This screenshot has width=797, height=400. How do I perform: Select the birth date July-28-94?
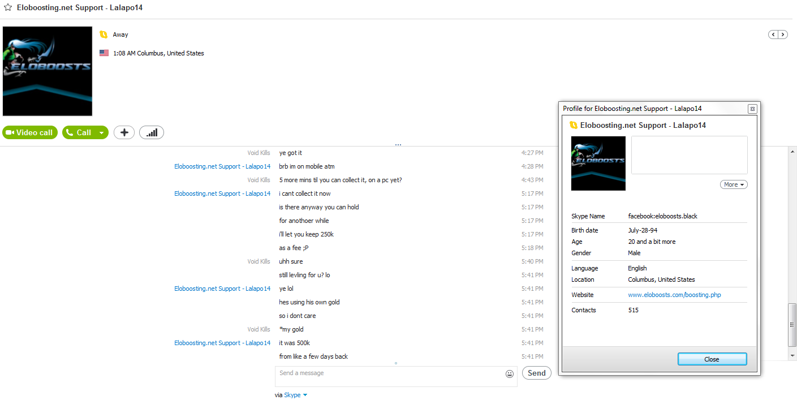click(643, 230)
